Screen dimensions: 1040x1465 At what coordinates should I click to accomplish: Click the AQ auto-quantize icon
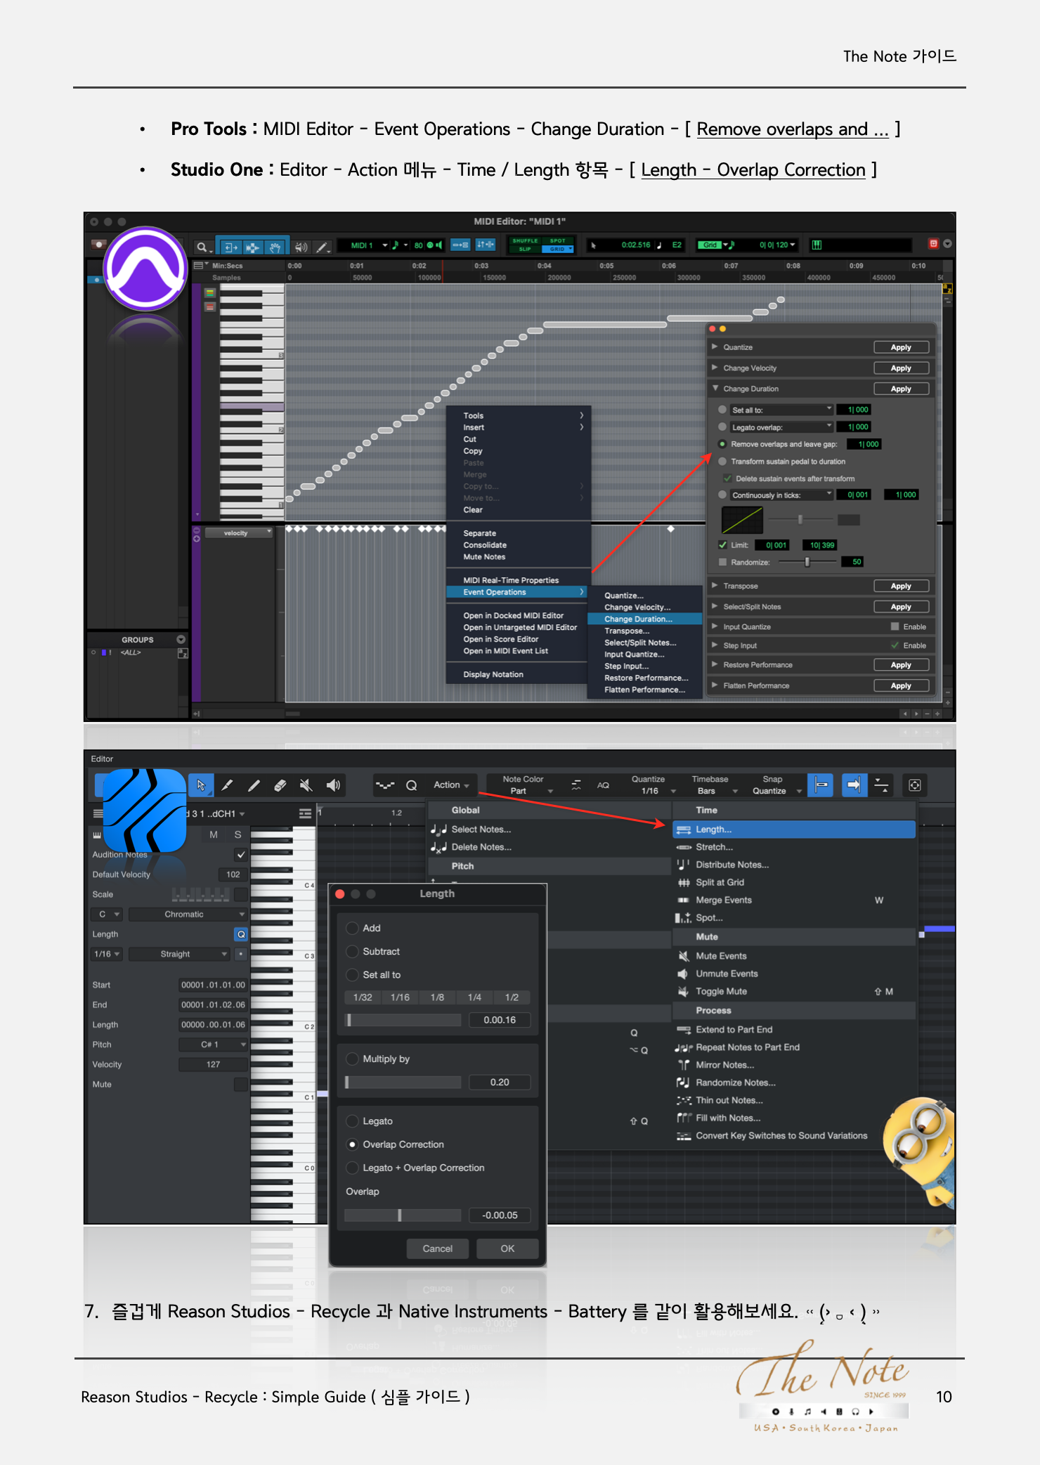pyautogui.click(x=603, y=785)
